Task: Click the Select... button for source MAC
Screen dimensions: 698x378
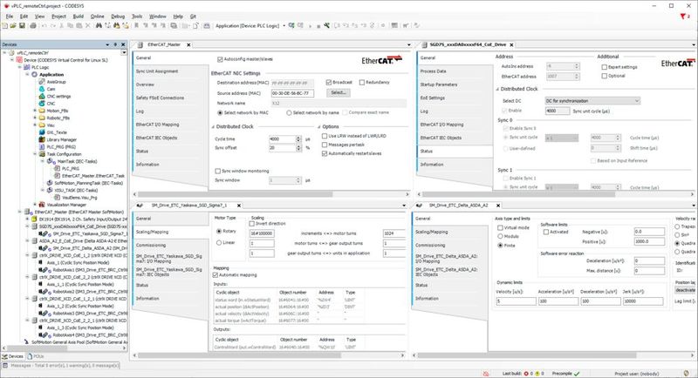Action: coord(339,92)
